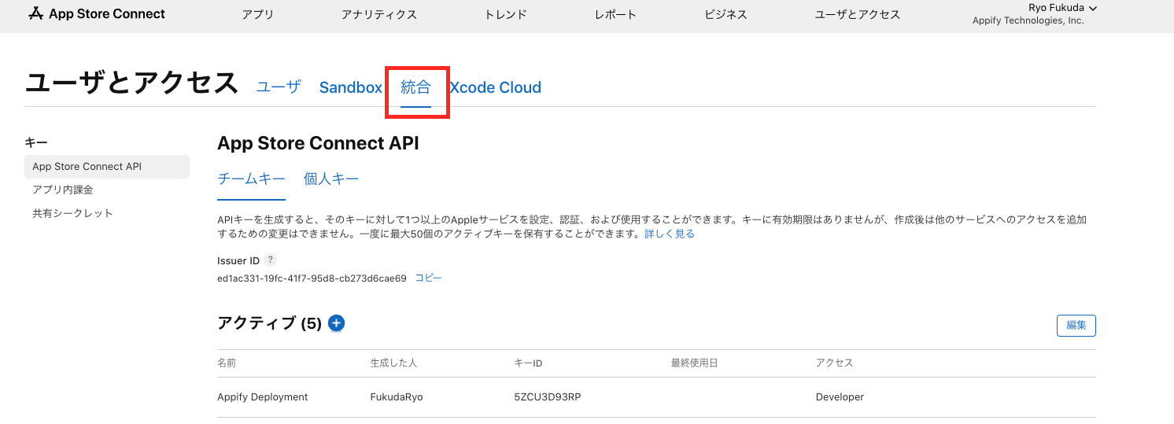Open the トレンド menu
The height and width of the screenshot is (424, 1174).
point(505,14)
